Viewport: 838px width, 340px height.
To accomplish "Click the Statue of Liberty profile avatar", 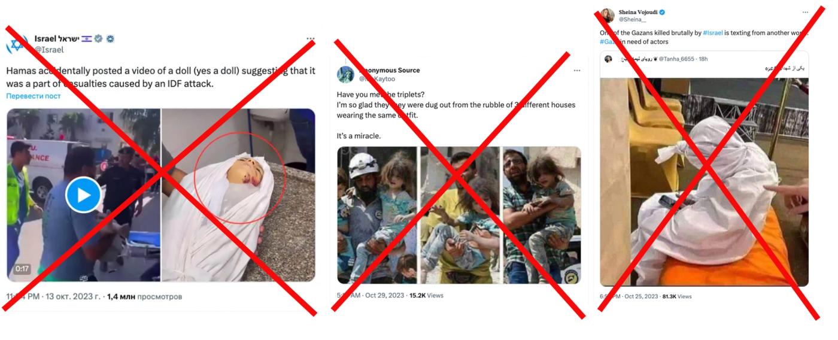I will click(347, 74).
